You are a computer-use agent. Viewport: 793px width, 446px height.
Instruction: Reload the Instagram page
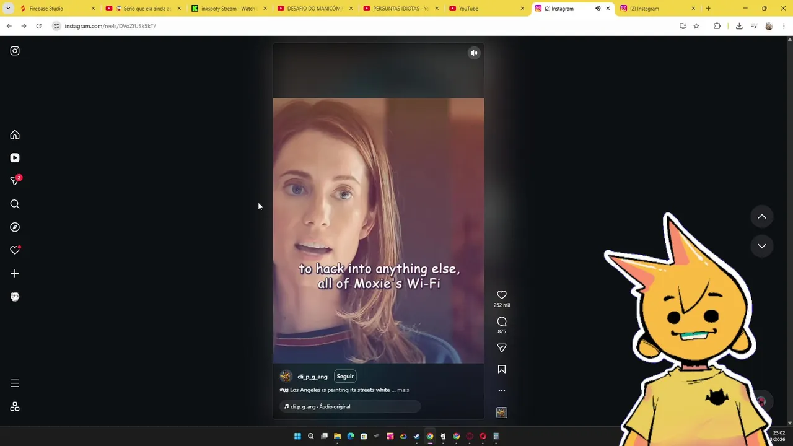38,26
